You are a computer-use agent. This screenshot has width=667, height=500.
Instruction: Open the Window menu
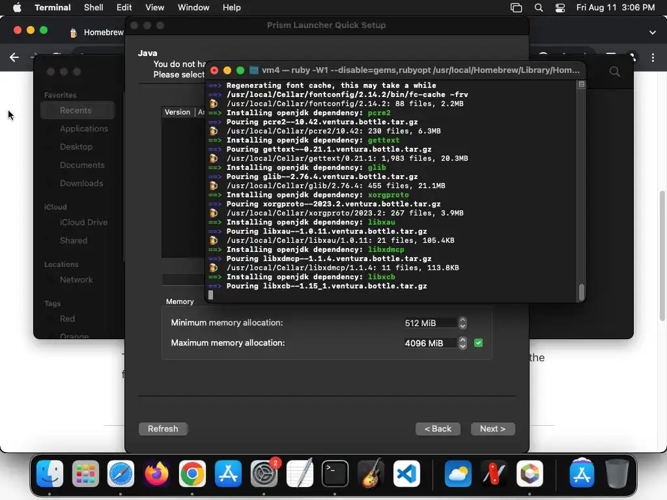(193, 8)
